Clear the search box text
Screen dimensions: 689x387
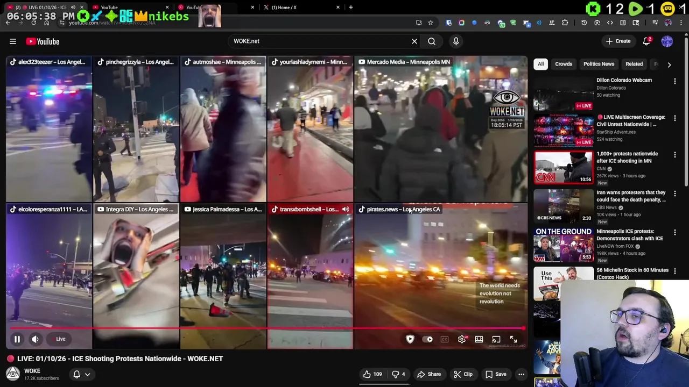coord(414,41)
